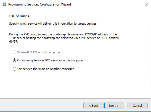The height and width of the screenshot is (112, 151).
Task: Click the 'Microsoft DHCP on this computer' label text
Action: click(x=39, y=52)
